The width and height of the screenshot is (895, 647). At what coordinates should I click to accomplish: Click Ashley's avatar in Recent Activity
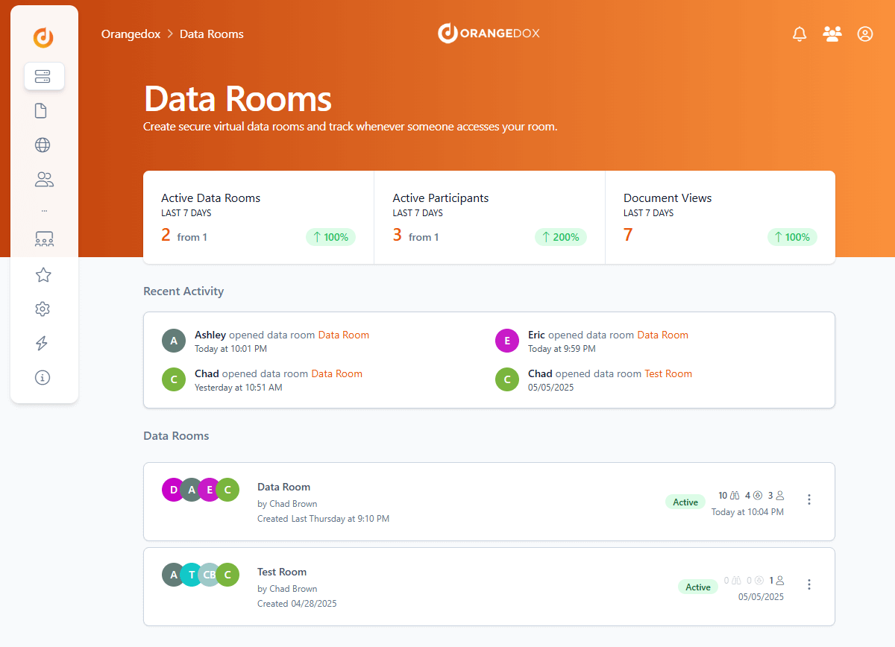point(174,341)
